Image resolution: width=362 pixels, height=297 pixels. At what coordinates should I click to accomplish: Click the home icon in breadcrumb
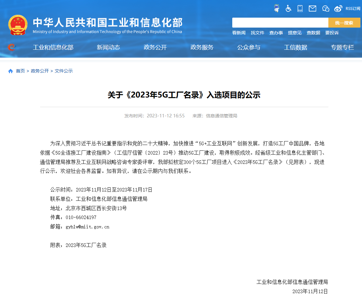click(x=11, y=71)
